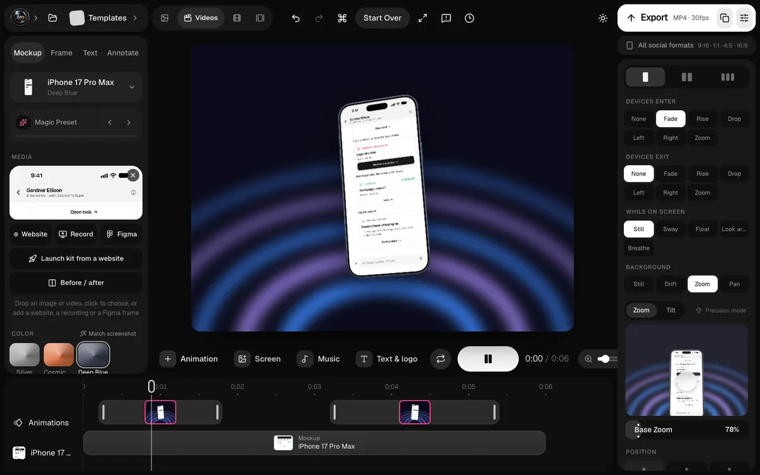Add an Animation

189,358
